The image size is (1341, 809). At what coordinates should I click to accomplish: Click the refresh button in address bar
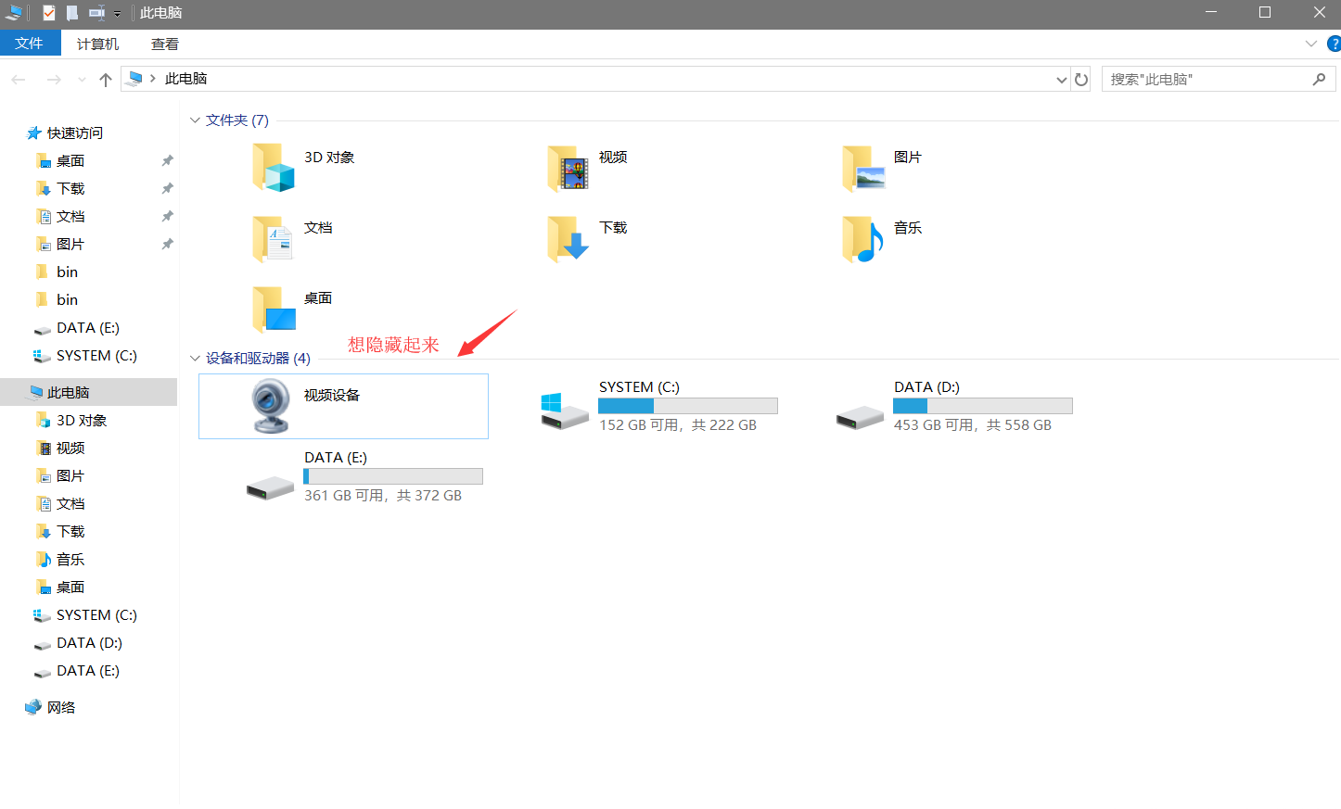[x=1081, y=80]
